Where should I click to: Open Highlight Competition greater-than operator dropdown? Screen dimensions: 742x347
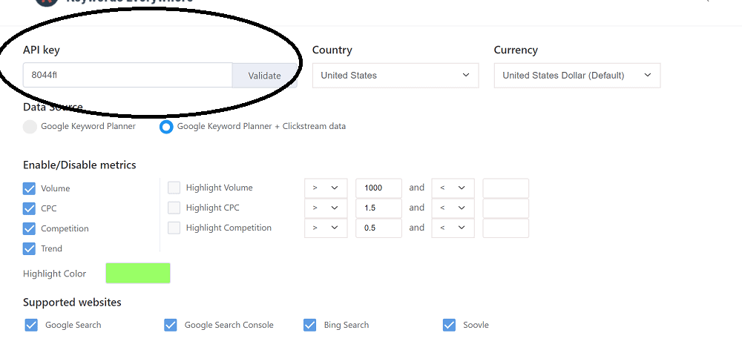[326, 228]
